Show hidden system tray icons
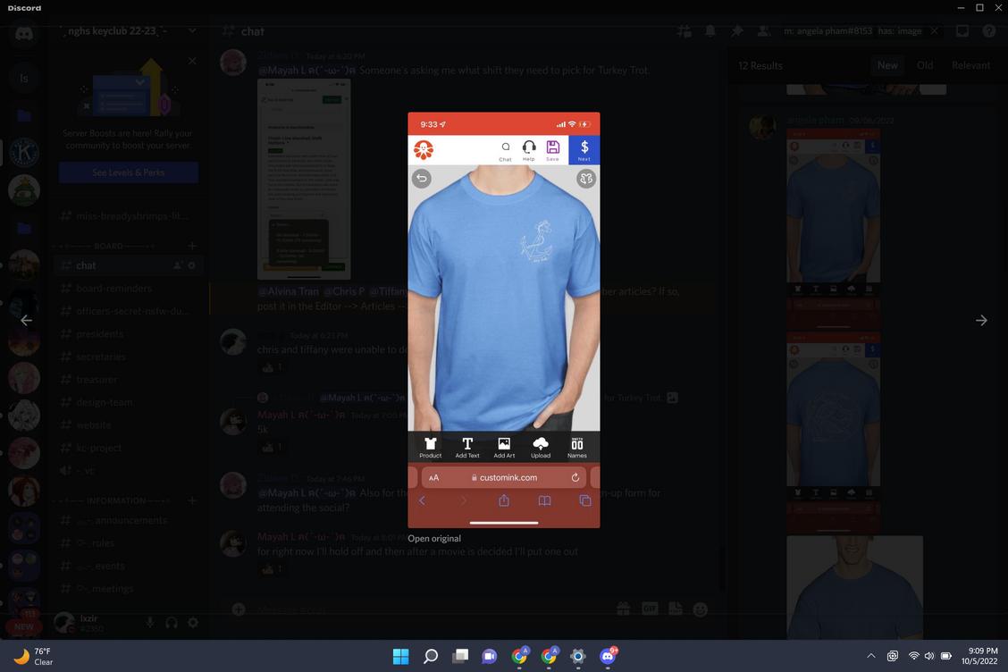 click(871, 656)
